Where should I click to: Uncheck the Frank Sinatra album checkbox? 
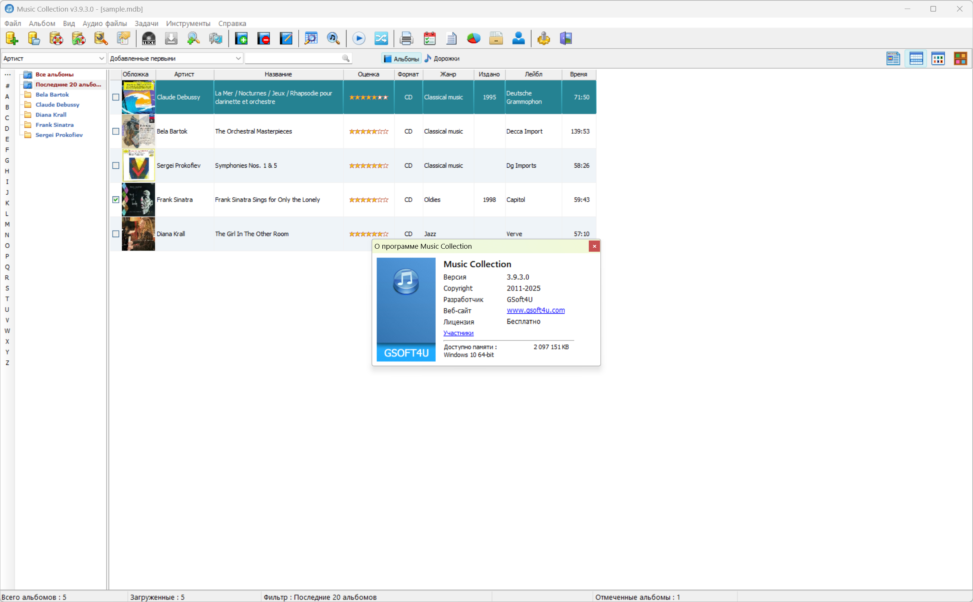(x=115, y=200)
